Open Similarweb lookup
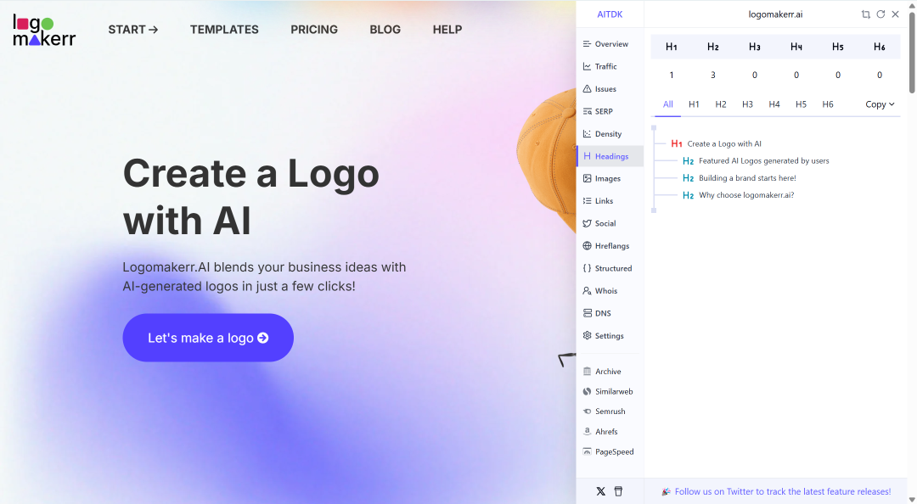 [x=610, y=392]
